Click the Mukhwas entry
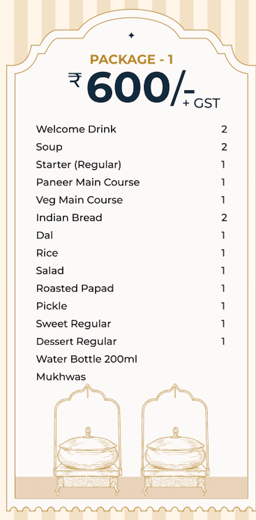The width and height of the screenshot is (256, 520). coord(61,377)
